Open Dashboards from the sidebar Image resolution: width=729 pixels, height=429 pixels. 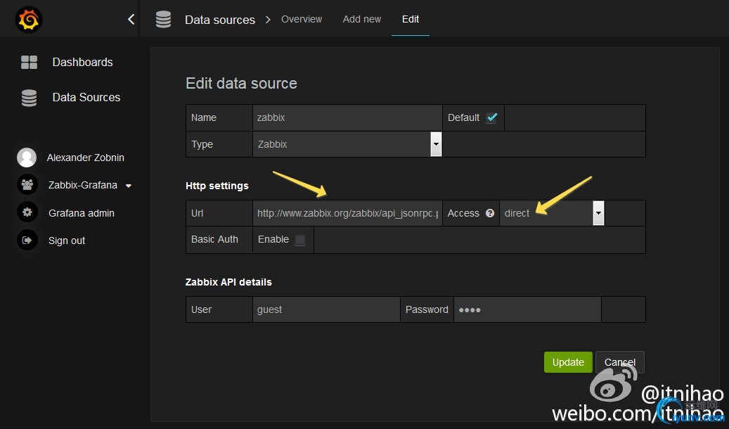pyautogui.click(x=82, y=62)
